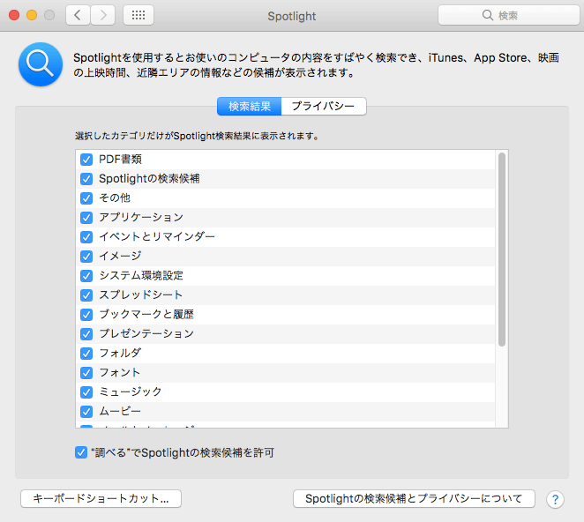Toggle the フォント checkbox
The height and width of the screenshot is (522, 584).
pos(86,373)
